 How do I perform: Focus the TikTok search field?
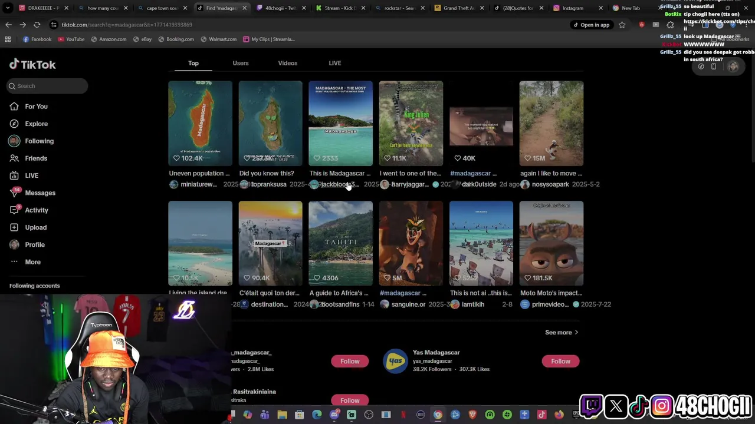coord(47,86)
